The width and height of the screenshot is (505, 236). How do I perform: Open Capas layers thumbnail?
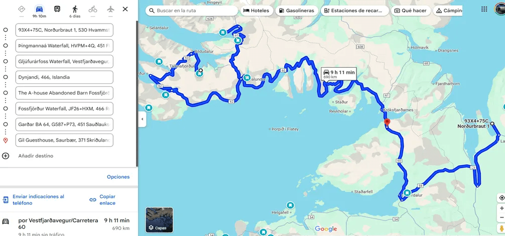point(159,220)
